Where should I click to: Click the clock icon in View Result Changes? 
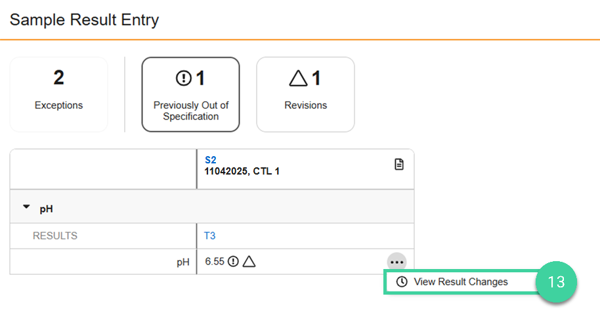(402, 282)
